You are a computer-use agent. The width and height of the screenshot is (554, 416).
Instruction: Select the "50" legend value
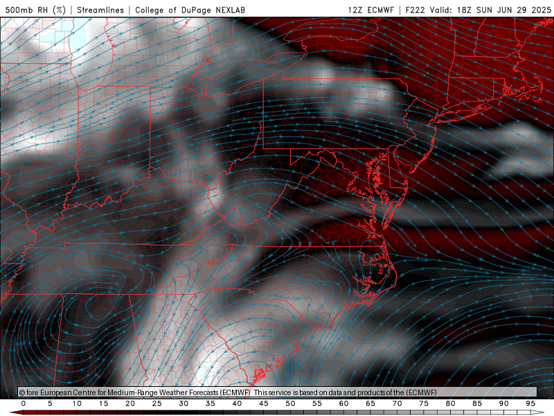pos(290,404)
